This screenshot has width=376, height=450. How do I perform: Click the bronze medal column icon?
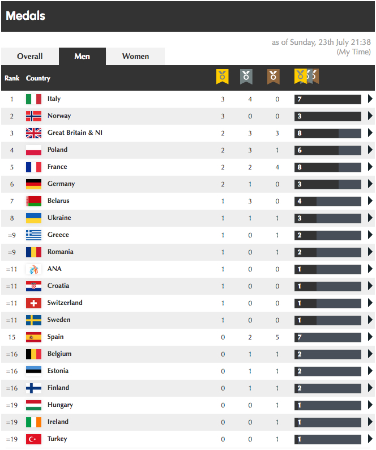(274, 77)
